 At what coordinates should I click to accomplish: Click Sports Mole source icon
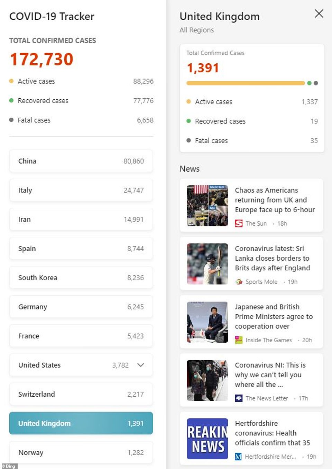coord(239,282)
